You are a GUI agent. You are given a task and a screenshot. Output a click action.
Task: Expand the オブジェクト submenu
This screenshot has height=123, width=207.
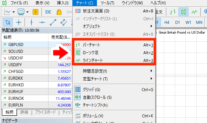(x=114, y=26)
